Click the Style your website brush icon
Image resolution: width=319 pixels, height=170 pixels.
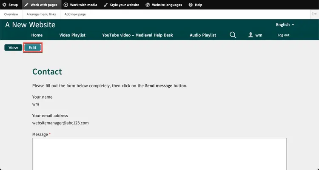coord(106,5)
